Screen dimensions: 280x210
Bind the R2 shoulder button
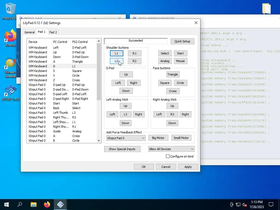tap(135, 61)
